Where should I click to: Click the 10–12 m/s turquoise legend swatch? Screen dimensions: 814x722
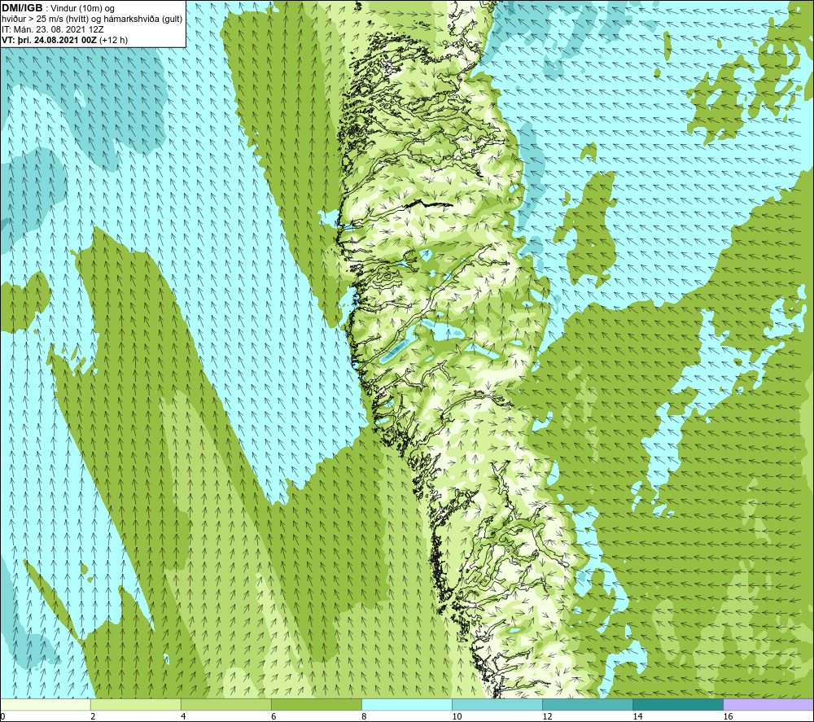497,705
